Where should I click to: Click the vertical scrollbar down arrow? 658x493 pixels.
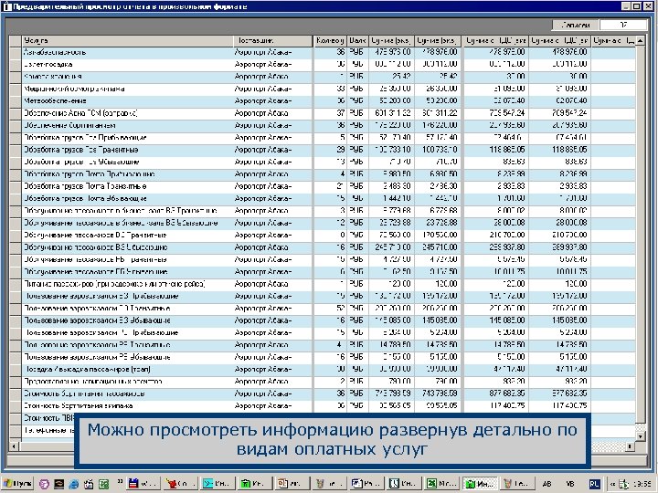640,436
